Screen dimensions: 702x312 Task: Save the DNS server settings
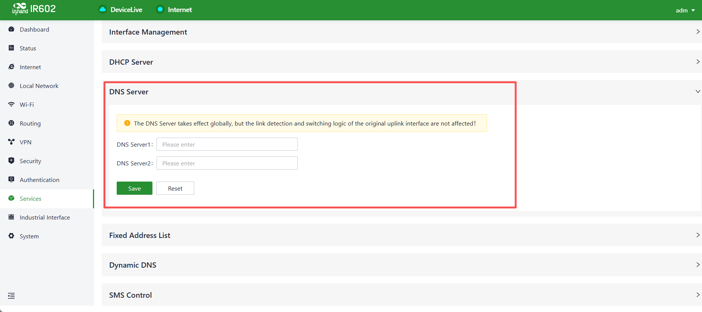point(134,188)
